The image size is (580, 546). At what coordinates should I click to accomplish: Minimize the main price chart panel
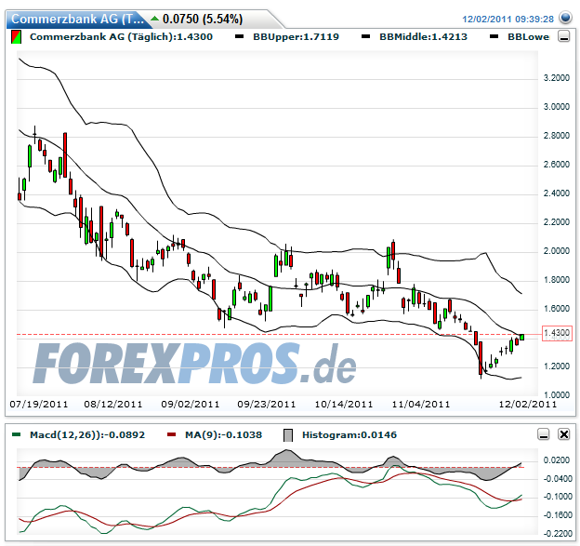click(x=563, y=36)
